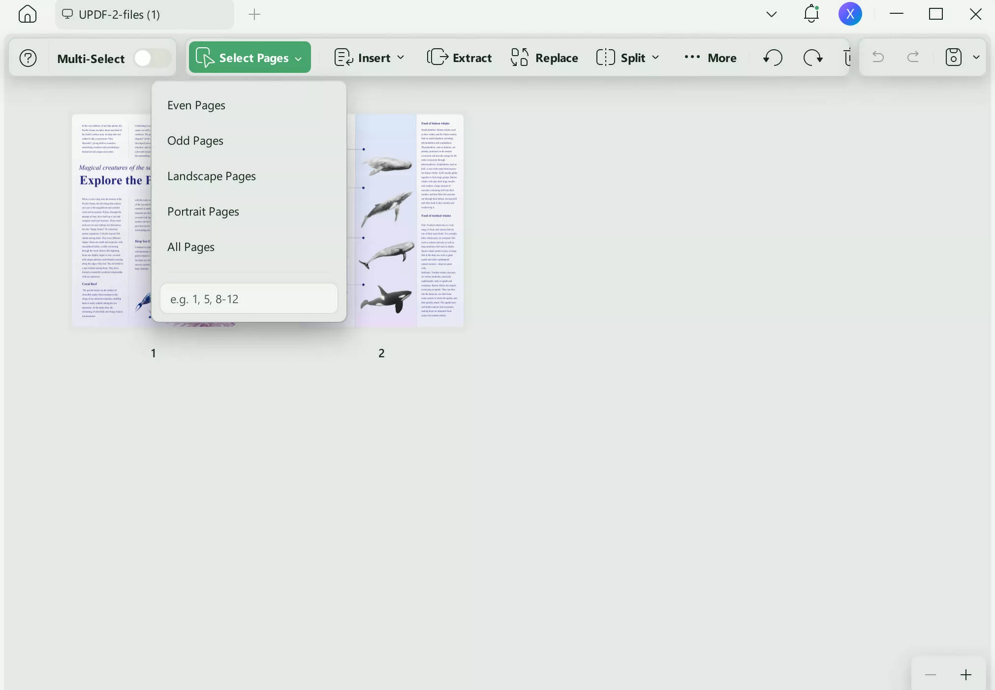
Task: Undo the last action
Action: point(878,58)
